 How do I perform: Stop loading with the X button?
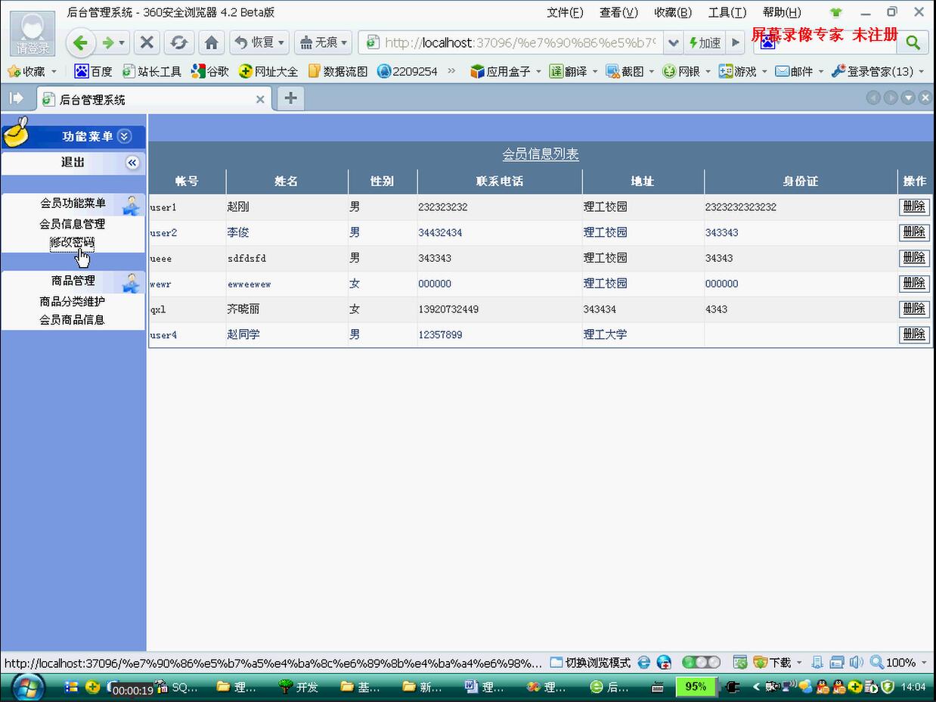(x=147, y=42)
